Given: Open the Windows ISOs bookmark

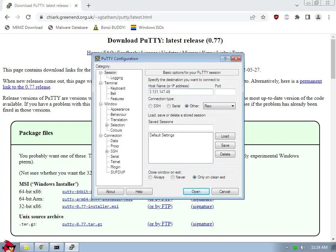Looking at the screenshot, I should 147,28.
